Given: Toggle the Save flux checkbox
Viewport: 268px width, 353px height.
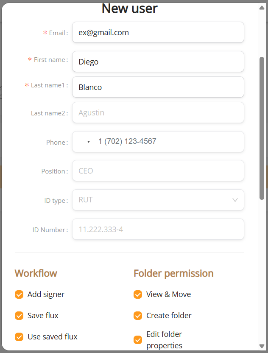Looking at the screenshot, I should (19, 316).
